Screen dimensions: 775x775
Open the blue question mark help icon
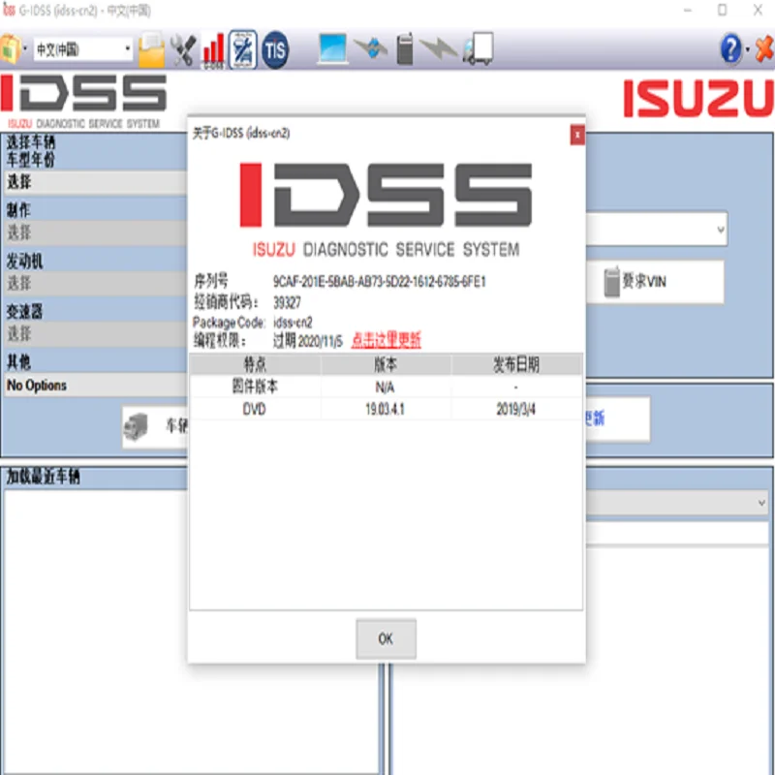730,49
